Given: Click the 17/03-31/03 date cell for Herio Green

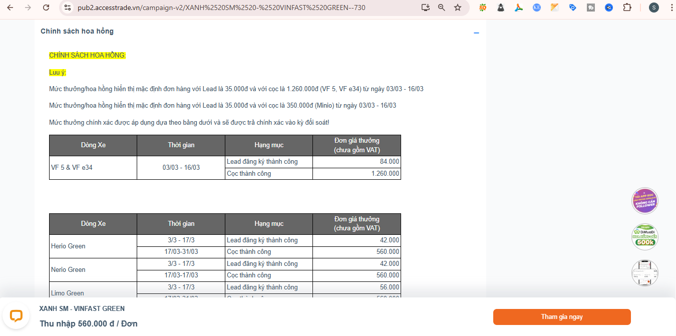Looking at the screenshot, I should (x=181, y=252).
